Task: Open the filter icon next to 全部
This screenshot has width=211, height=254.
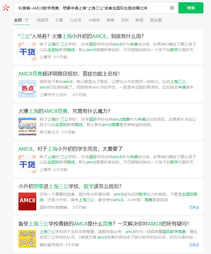Action: (27, 20)
